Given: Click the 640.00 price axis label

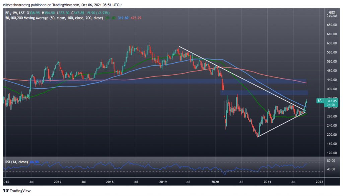Looking at the screenshot, I should (x=332, y=34).
